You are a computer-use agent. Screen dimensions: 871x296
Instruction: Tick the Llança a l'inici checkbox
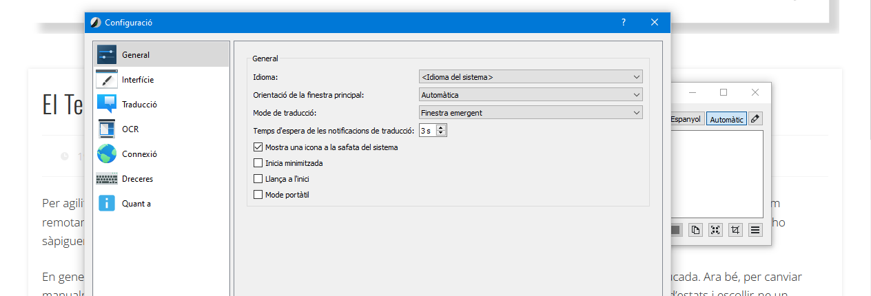click(258, 179)
